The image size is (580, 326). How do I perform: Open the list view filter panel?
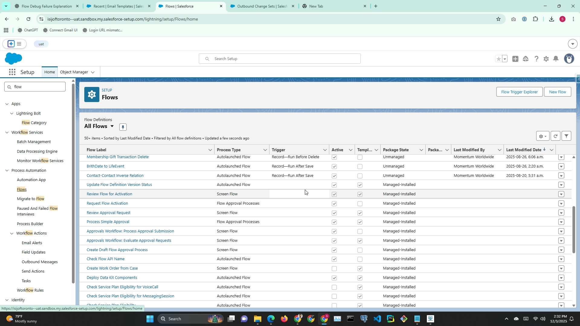pyautogui.click(x=566, y=136)
